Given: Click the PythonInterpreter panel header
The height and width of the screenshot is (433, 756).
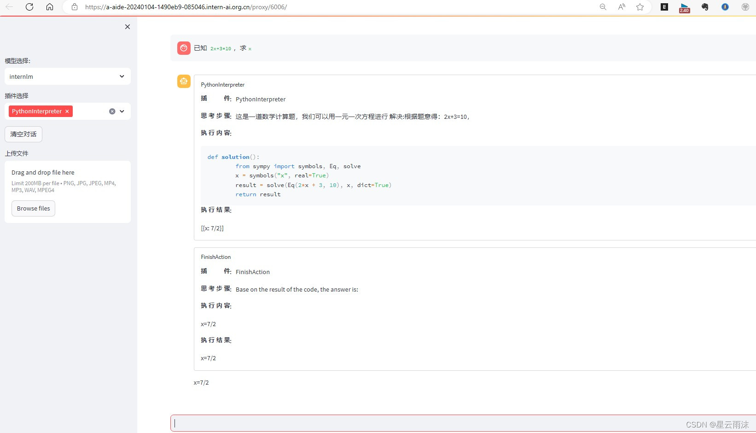Looking at the screenshot, I should (223, 85).
